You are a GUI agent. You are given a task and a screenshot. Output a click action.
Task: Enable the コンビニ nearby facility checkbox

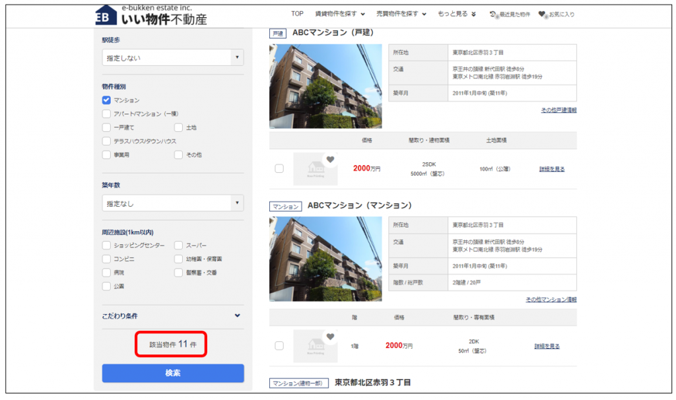tap(106, 259)
